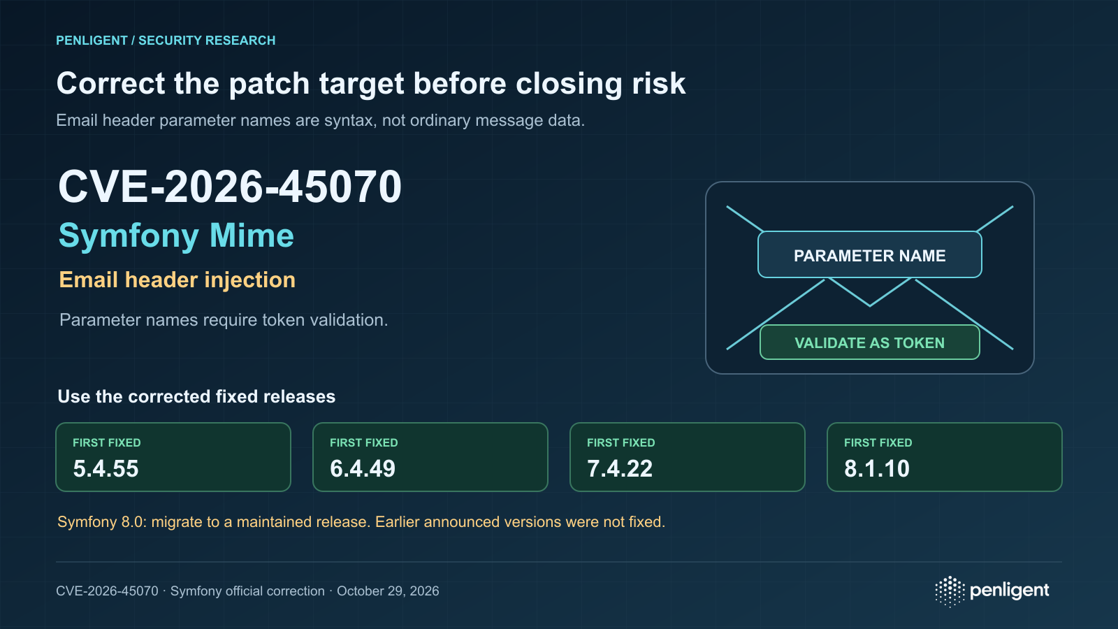Click the PENLIGENT / SECURITY RESEARCH header text
This screenshot has height=629, width=1118.
point(166,41)
